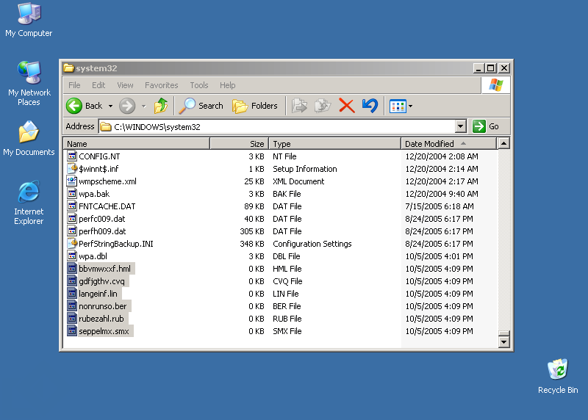Viewport: 588px width, 420px height.
Task: Click the 12/20/2004 9:40 AM date
Action: pyautogui.click(x=442, y=194)
